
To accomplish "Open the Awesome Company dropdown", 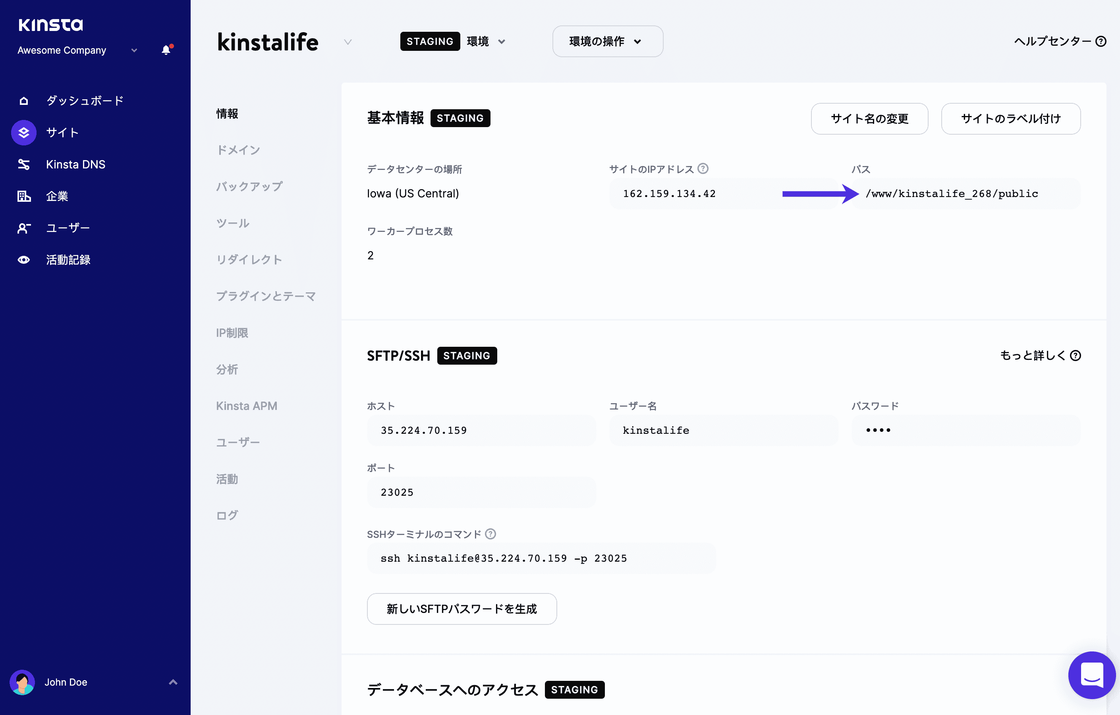I will pos(134,50).
